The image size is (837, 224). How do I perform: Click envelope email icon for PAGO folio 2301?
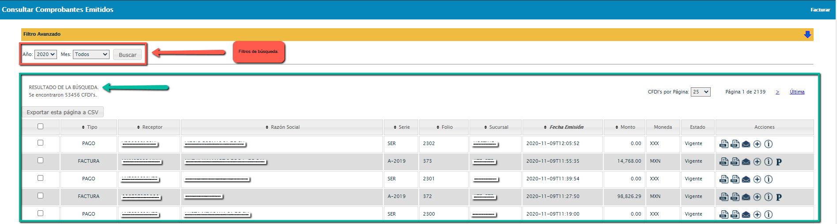746,179
